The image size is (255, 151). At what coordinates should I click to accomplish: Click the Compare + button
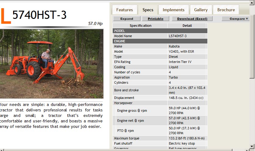[x=236, y=19]
